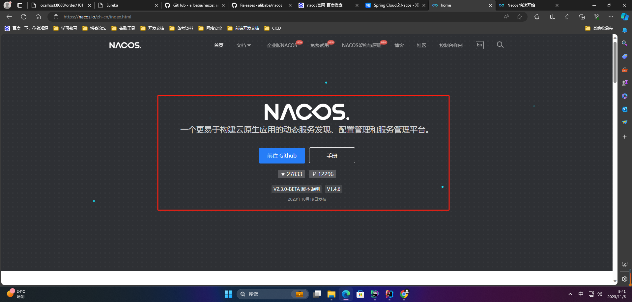Open sidebar search icon
632x302 pixels.
pos(624,43)
